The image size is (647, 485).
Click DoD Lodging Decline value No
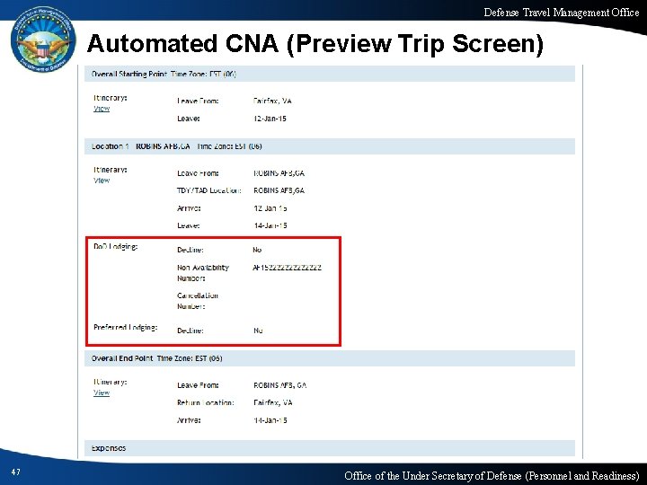(257, 250)
